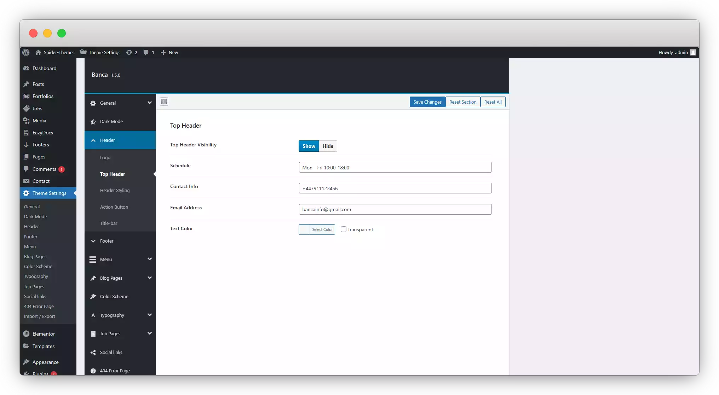This screenshot has width=719, height=395.
Task: Click the Reset All button
Action: [493, 102]
